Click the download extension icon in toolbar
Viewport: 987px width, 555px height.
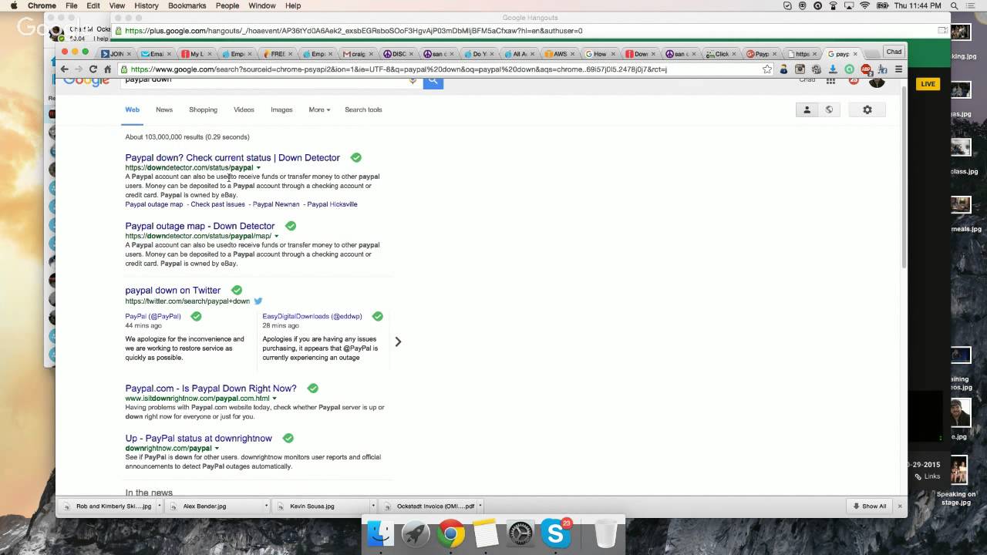coord(833,69)
